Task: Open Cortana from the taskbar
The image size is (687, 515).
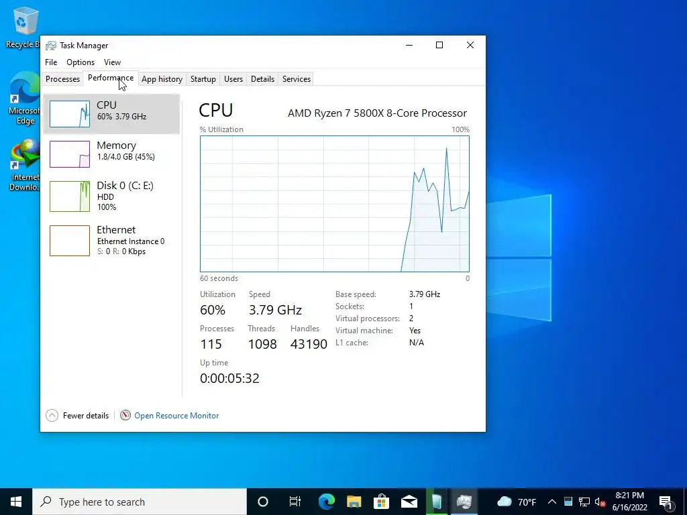Action: pyautogui.click(x=263, y=502)
